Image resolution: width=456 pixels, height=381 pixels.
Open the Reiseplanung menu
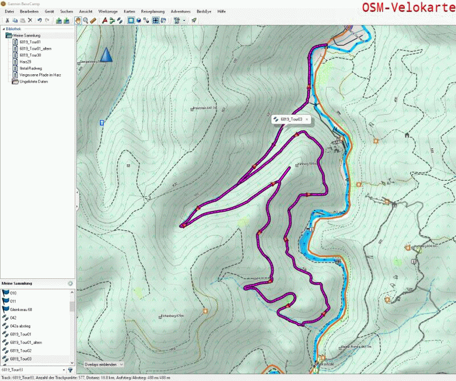[x=153, y=11]
